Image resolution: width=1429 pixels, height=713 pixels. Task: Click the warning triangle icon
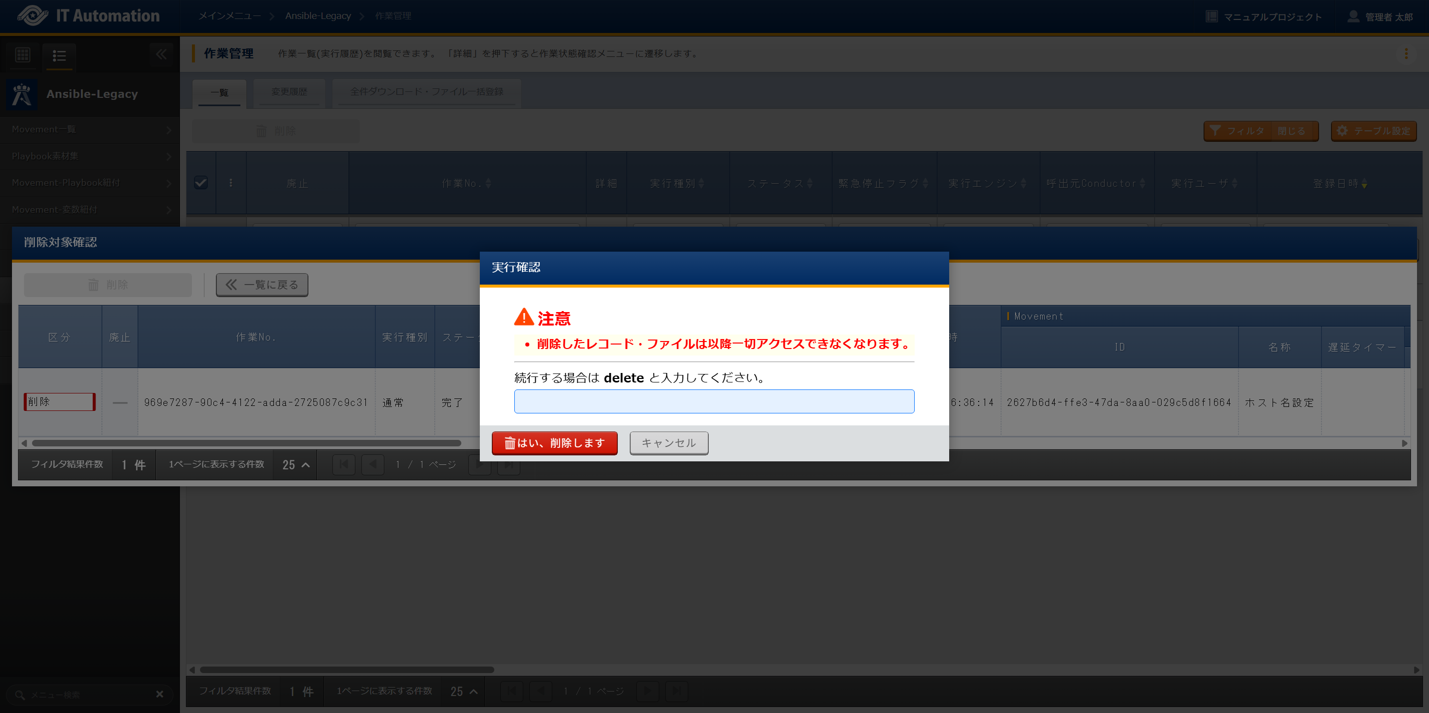(x=523, y=318)
